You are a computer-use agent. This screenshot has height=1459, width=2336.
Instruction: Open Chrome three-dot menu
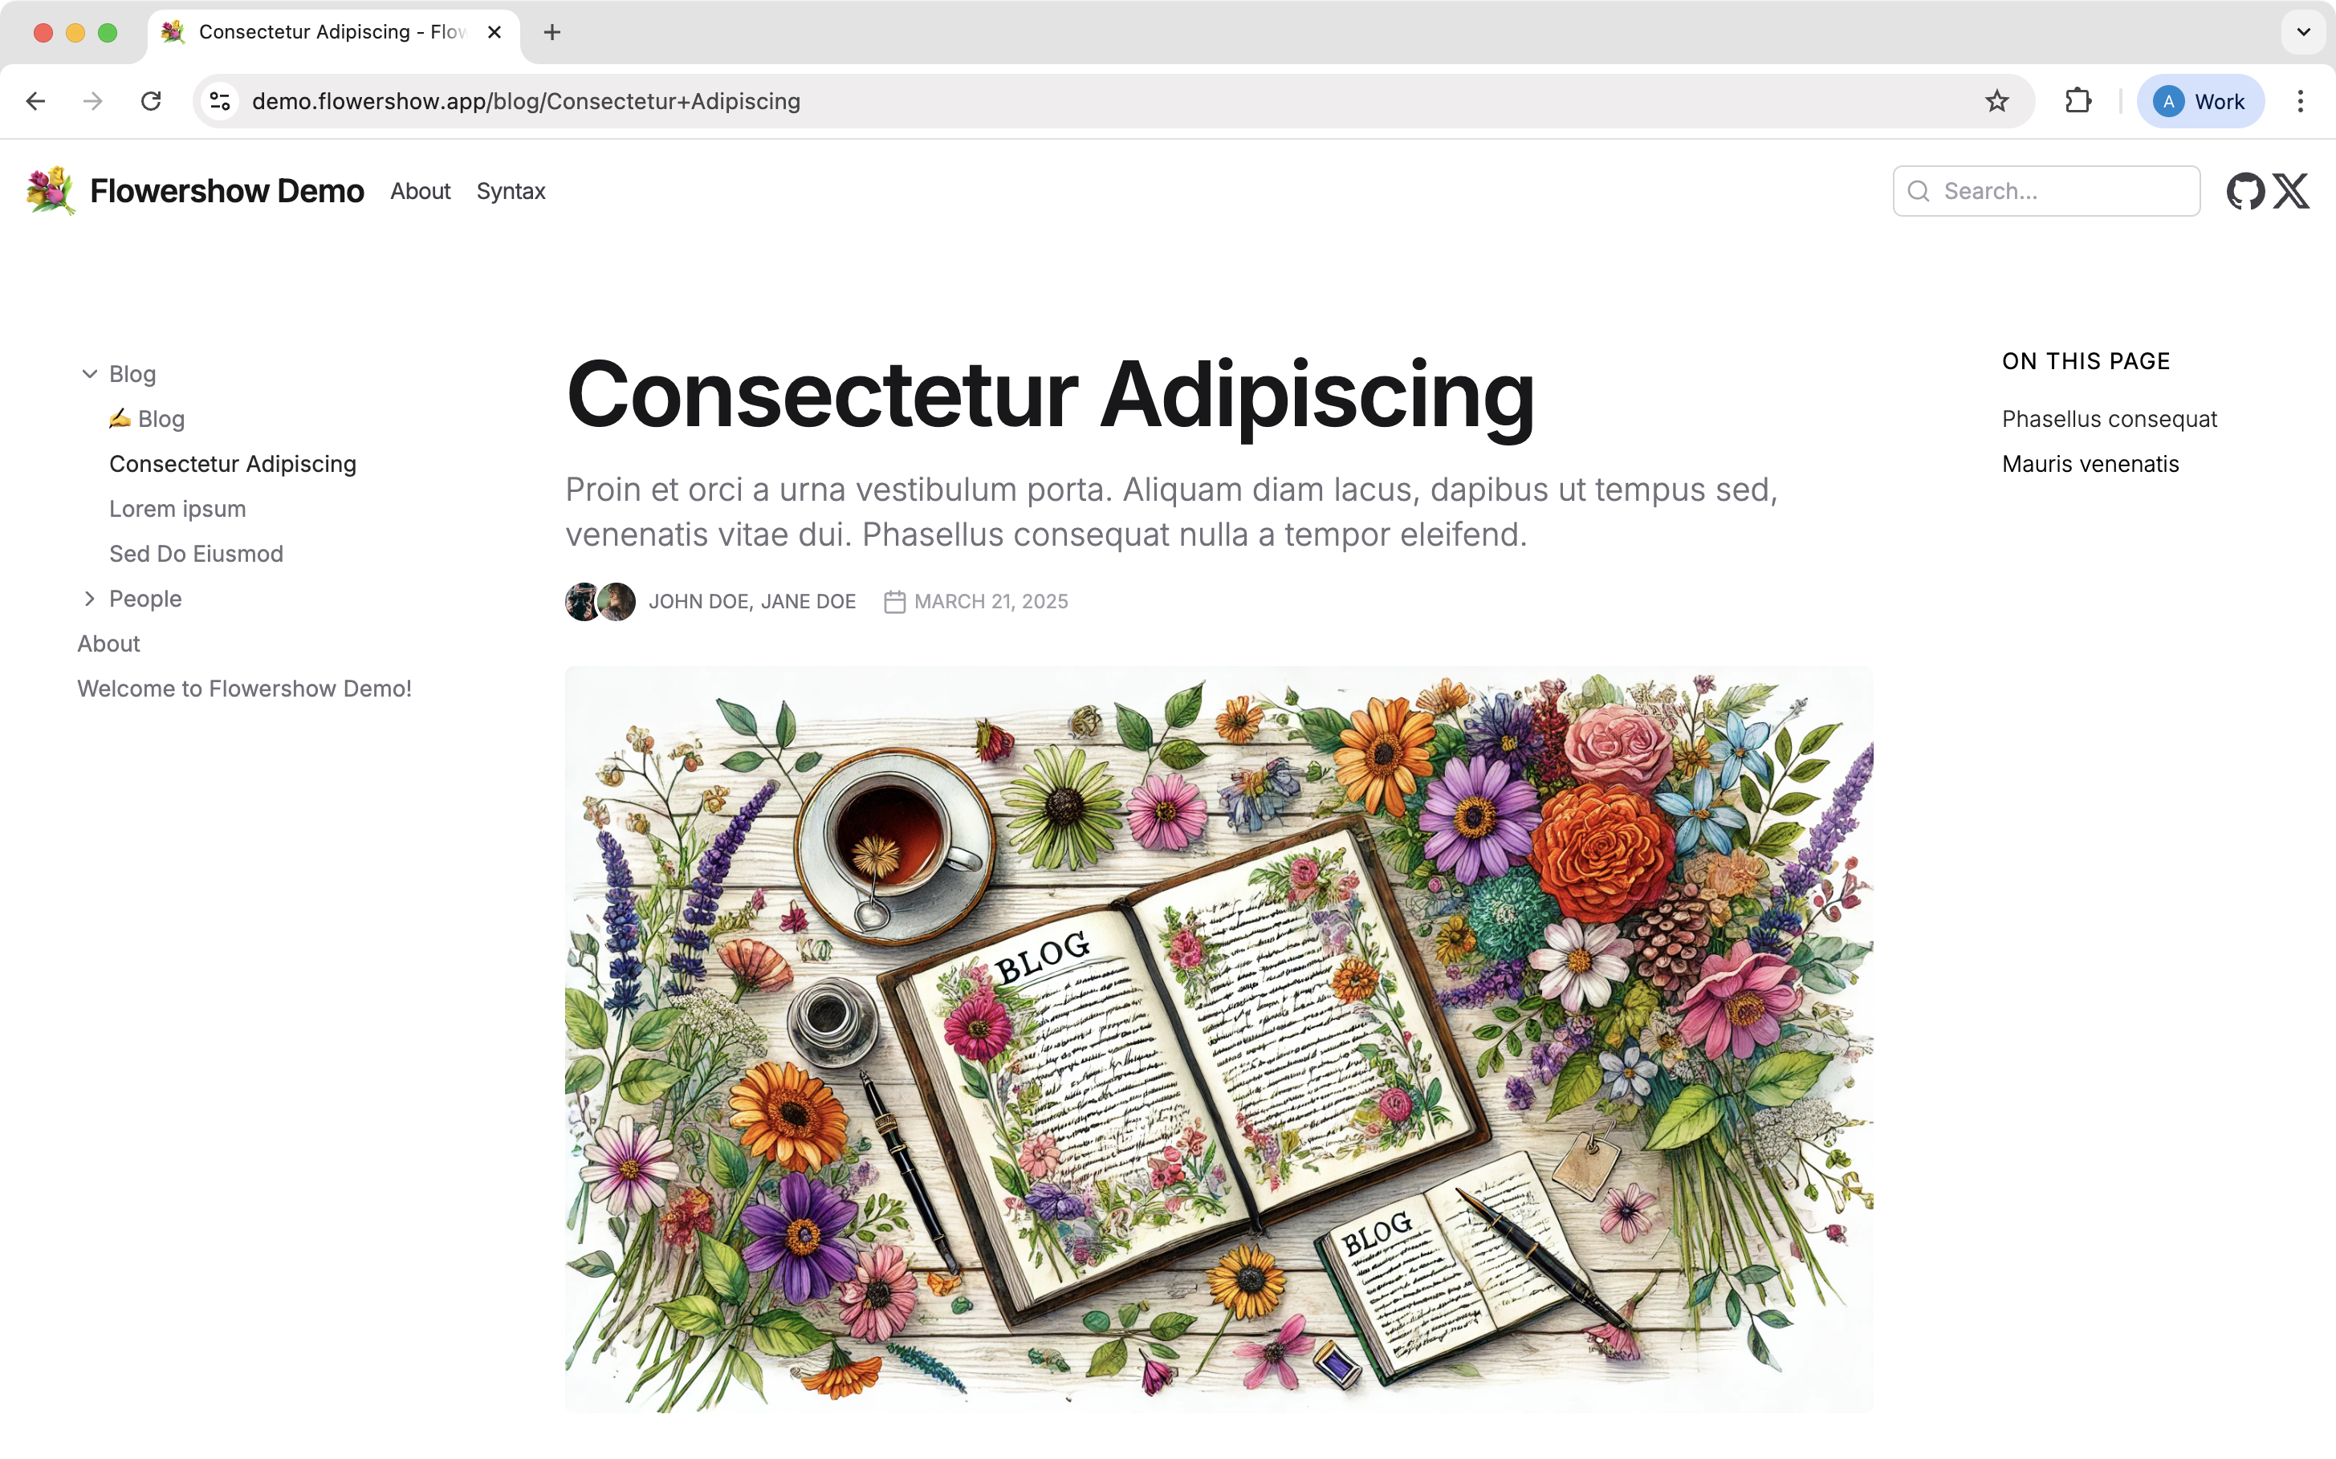[2301, 101]
